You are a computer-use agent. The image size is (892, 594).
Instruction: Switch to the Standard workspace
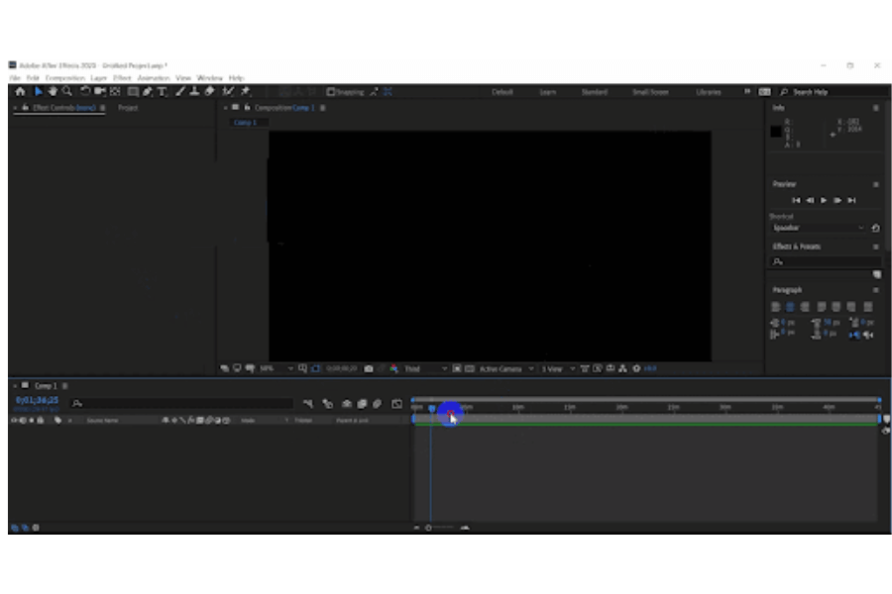[x=595, y=92]
